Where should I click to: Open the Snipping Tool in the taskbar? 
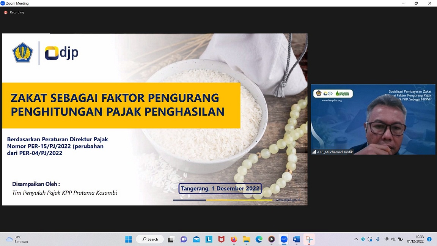(309, 239)
